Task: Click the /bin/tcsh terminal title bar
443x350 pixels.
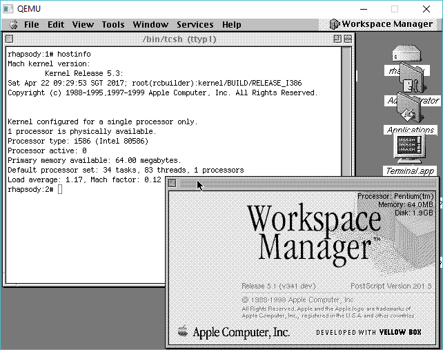Action: point(179,39)
